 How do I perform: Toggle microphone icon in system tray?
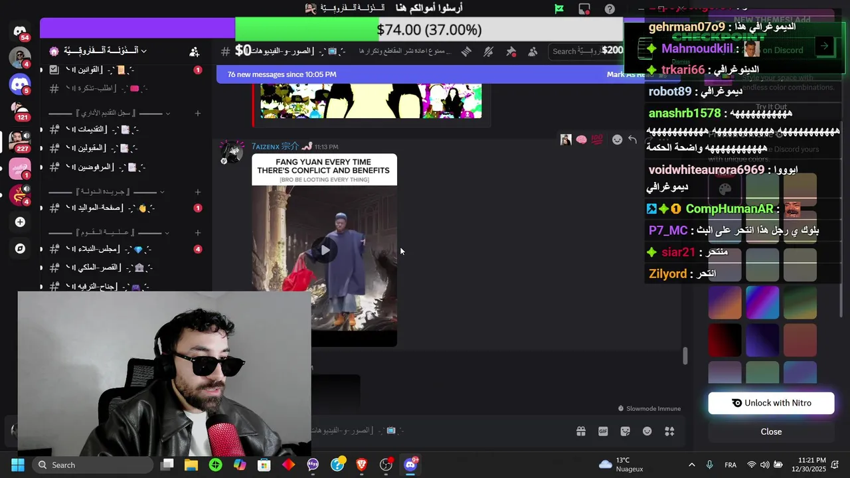(709, 465)
